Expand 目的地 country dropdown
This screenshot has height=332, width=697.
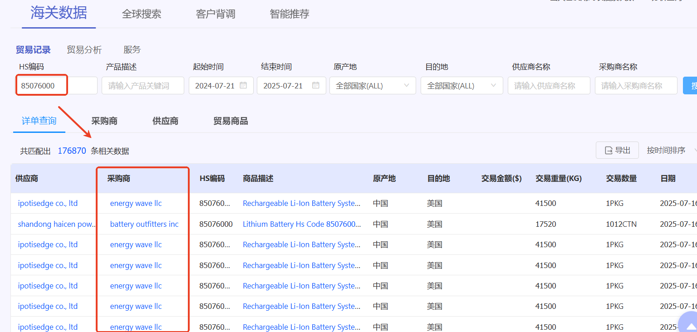[461, 86]
